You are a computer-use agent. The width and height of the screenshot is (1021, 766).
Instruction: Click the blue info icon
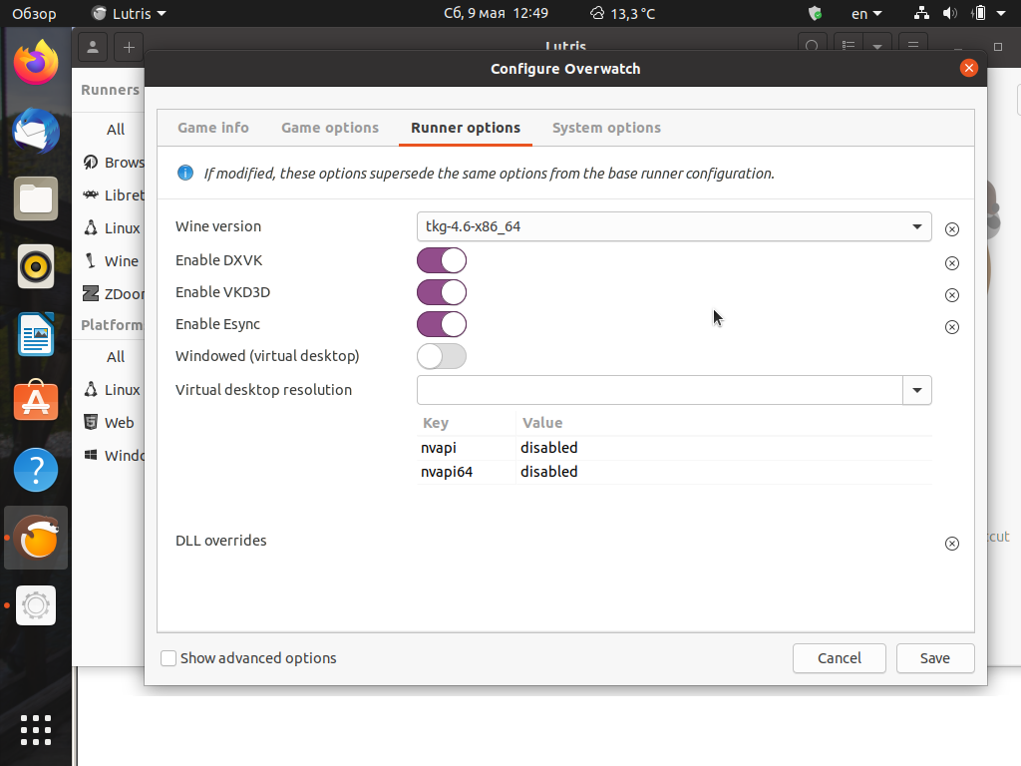click(x=185, y=173)
